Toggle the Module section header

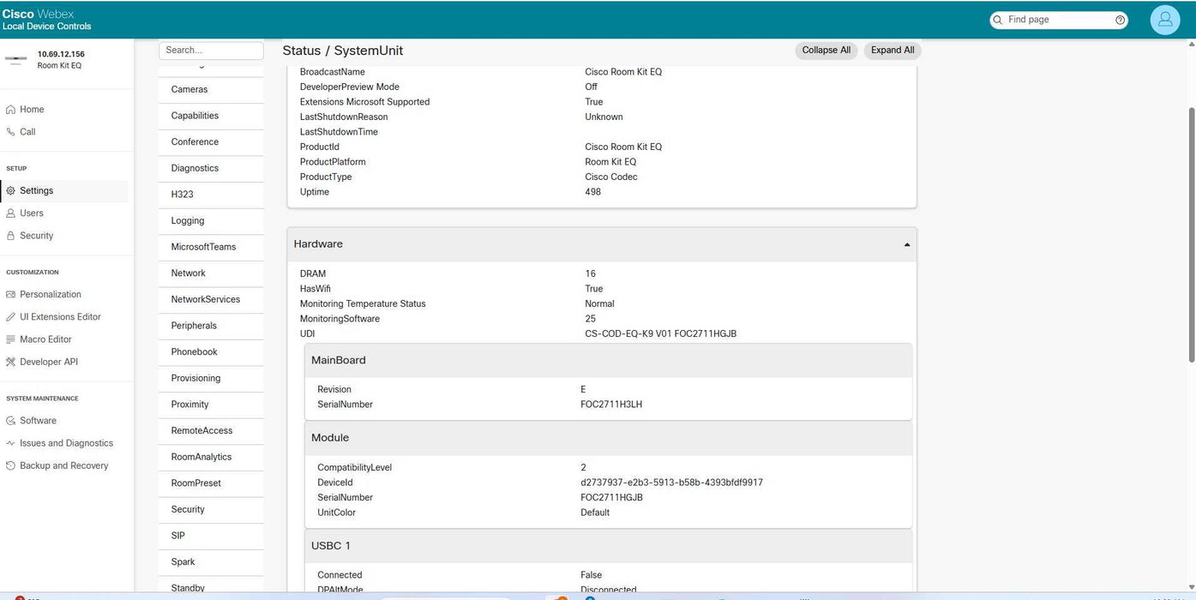(608, 438)
